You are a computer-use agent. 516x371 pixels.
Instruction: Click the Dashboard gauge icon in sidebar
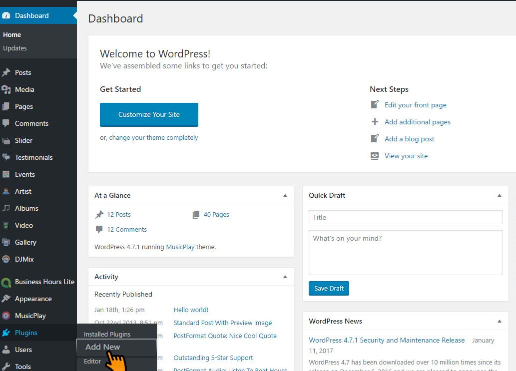pyautogui.click(x=6, y=15)
